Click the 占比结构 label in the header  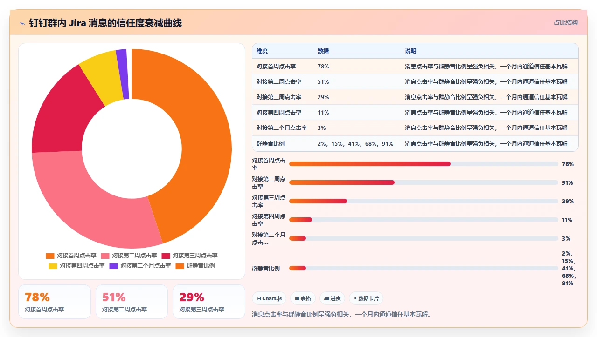(566, 22)
